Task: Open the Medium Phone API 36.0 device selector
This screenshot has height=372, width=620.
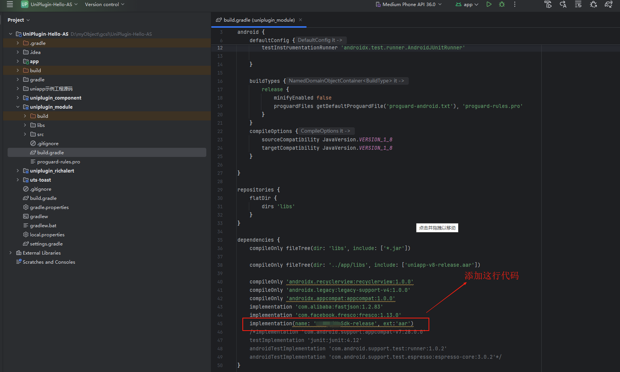Action: coord(408,4)
